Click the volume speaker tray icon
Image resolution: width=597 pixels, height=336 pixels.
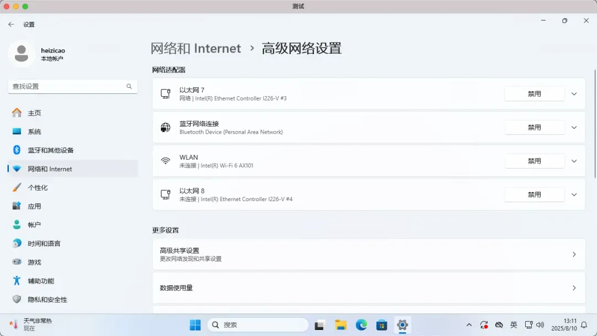pos(540,325)
